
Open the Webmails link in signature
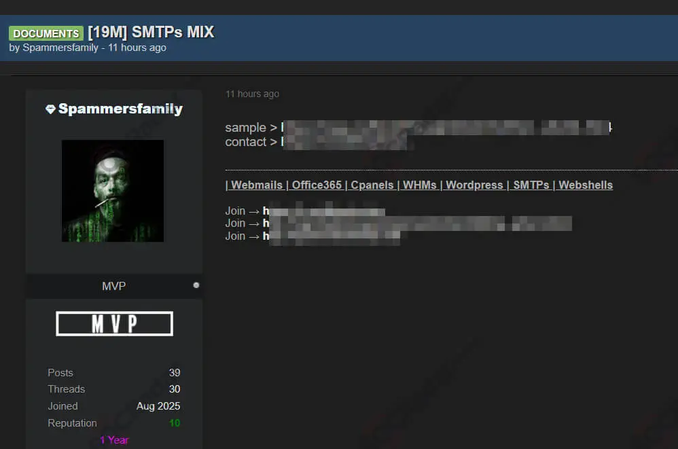pos(256,185)
